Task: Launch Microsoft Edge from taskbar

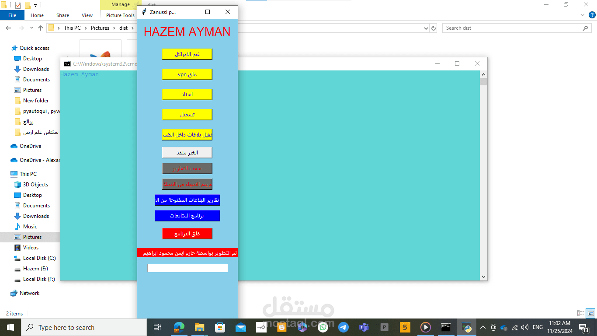Action: coord(179,327)
